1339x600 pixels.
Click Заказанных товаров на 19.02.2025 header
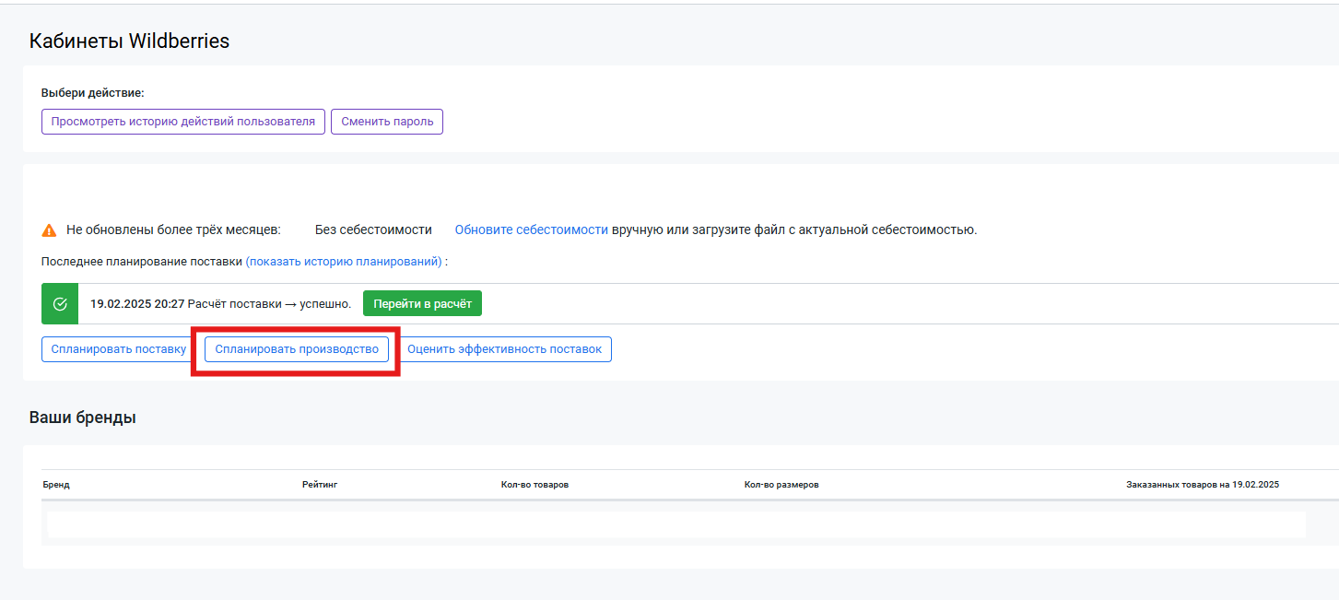click(1203, 485)
